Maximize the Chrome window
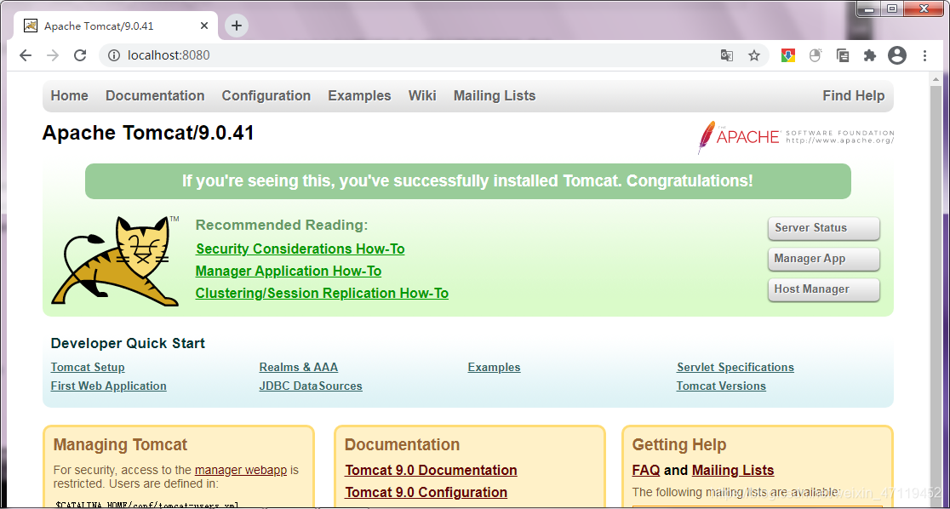This screenshot has height=509, width=950. tap(892, 9)
